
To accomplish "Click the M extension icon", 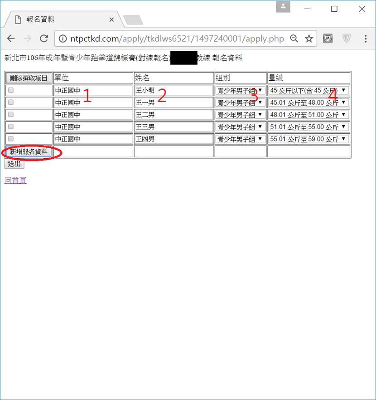I will pos(328,39).
